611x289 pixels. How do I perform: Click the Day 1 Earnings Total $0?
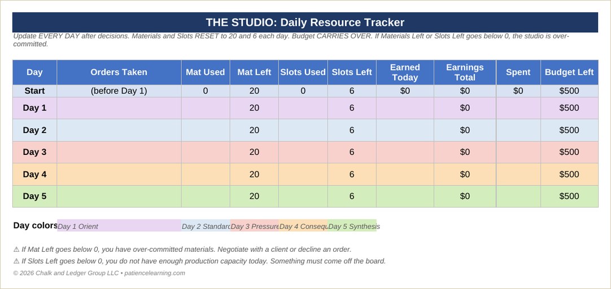[465, 108]
